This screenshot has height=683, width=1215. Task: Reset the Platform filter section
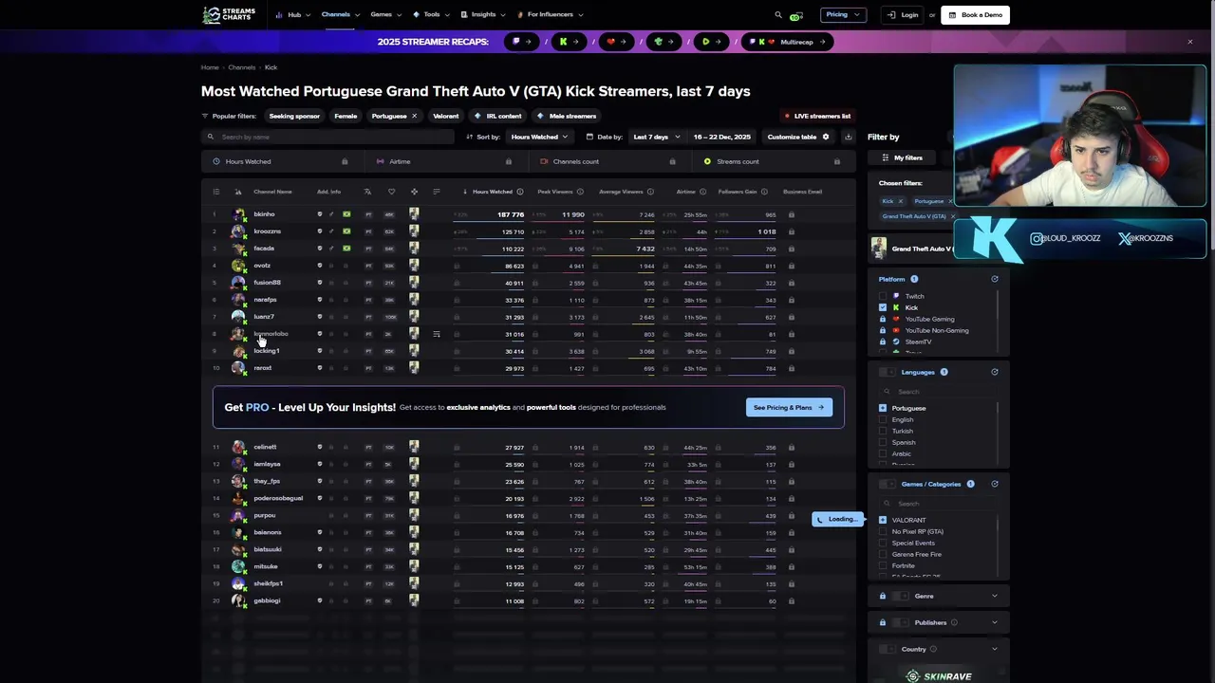pos(995,279)
